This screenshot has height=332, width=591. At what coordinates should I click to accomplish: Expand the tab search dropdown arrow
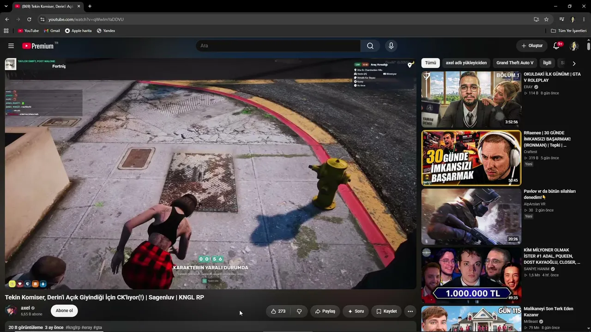tap(6, 6)
